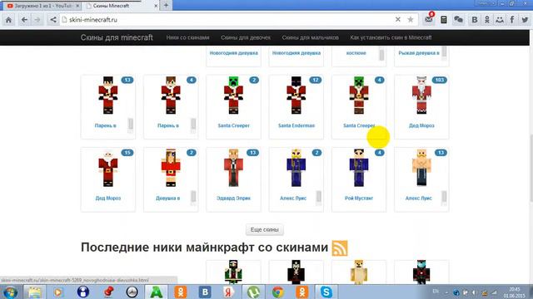
Task: Open a new browser tab
Action: click(166, 5)
